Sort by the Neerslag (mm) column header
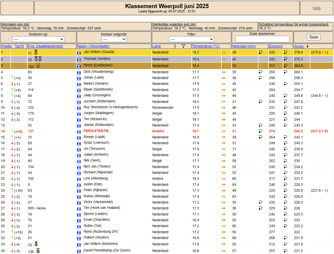334x254 pixels. click(x=244, y=46)
